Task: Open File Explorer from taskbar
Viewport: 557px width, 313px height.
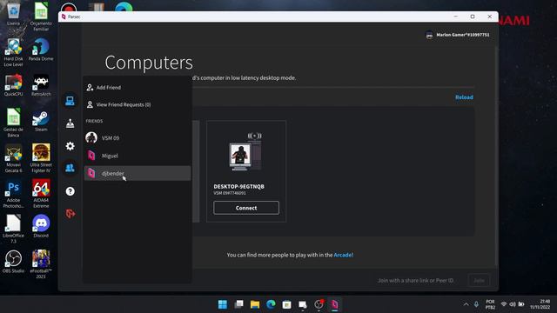Action: (x=255, y=304)
